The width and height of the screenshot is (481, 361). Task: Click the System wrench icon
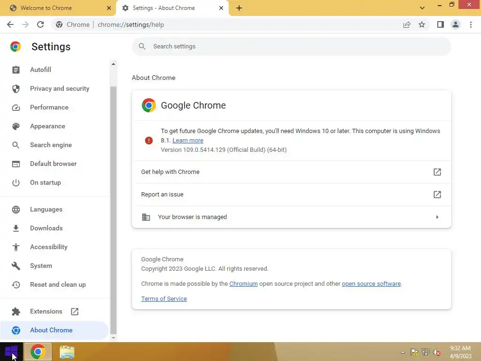tap(16, 266)
